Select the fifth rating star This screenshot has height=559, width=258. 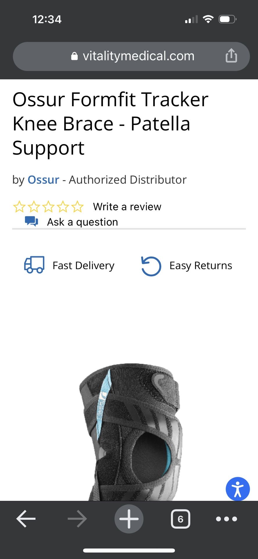77,206
